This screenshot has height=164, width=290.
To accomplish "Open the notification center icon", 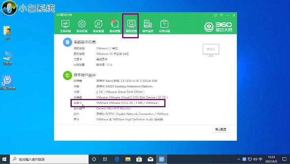I will [x=284, y=159].
